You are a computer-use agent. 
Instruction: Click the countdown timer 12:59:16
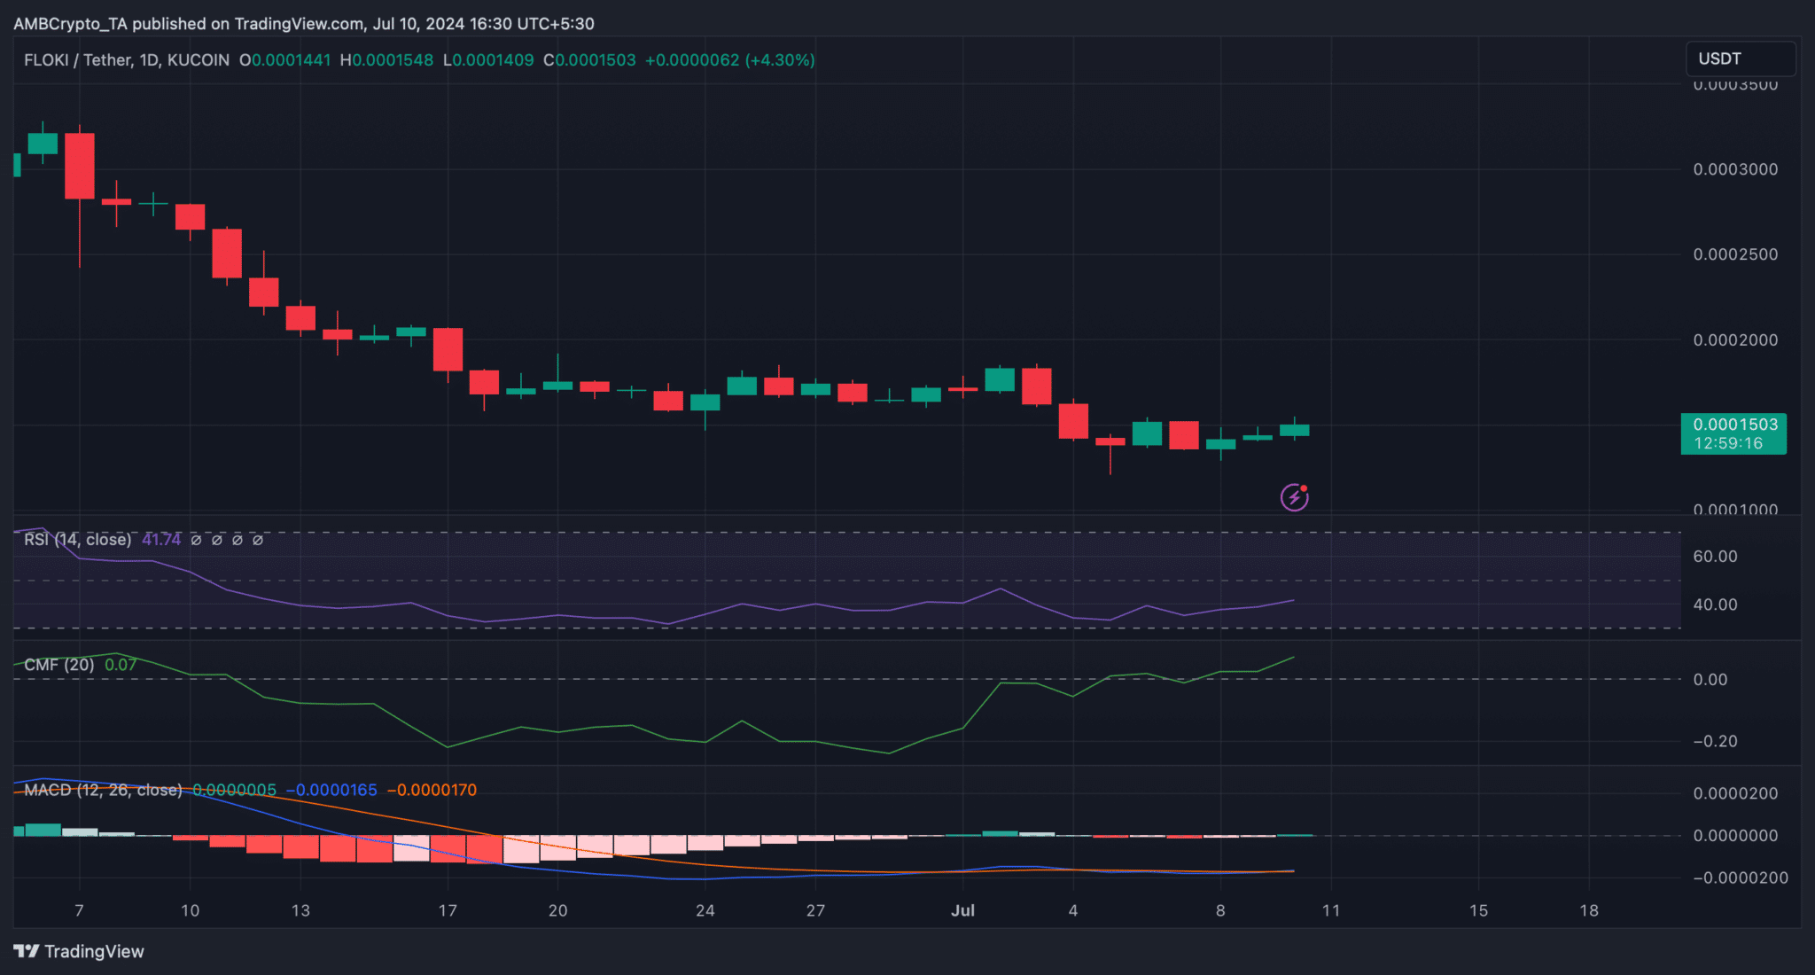(x=1728, y=443)
